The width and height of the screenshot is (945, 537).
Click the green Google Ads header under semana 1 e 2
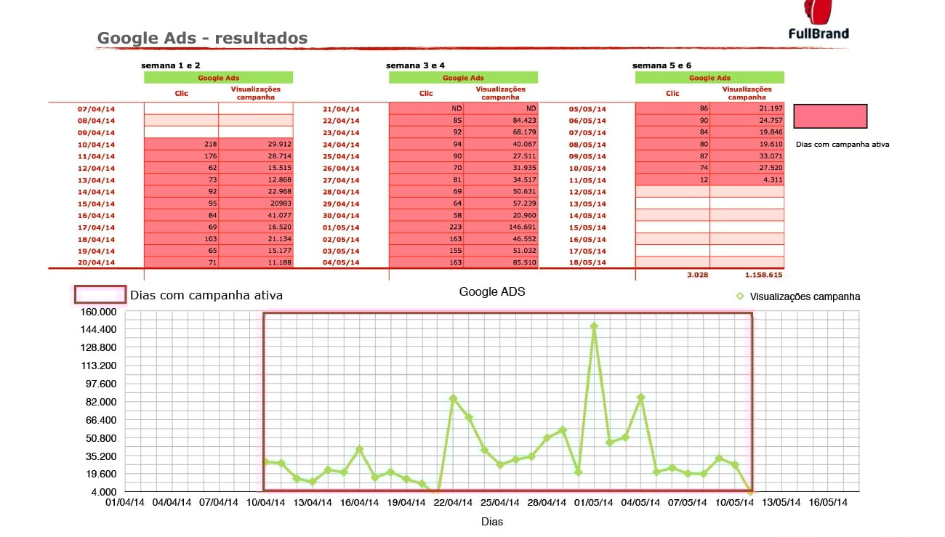click(x=218, y=78)
